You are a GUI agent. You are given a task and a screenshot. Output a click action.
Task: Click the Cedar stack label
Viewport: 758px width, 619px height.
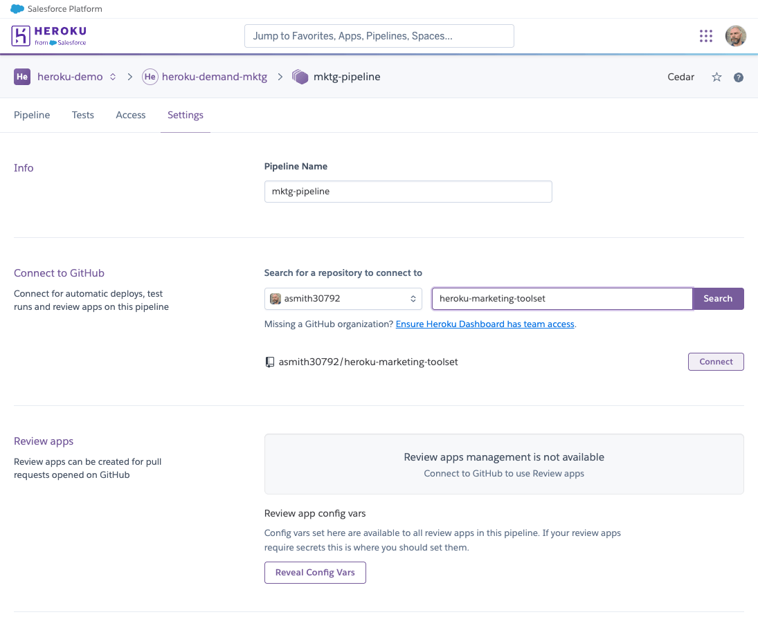coord(680,77)
